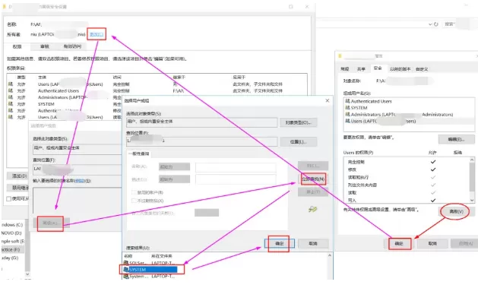Image resolution: width=478 pixels, height=285 pixels.
Task: Open the 描述 起始为 dropdown
Action: coord(174,179)
